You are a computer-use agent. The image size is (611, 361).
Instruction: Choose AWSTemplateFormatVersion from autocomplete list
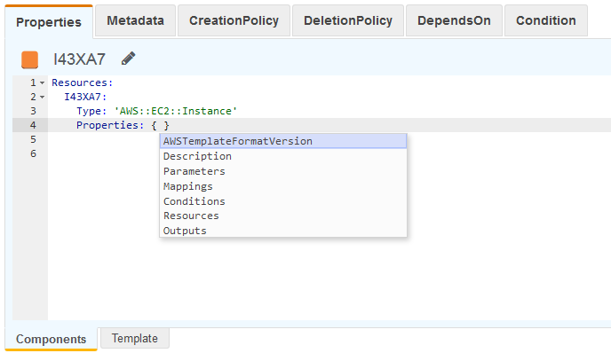pyautogui.click(x=238, y=141)
